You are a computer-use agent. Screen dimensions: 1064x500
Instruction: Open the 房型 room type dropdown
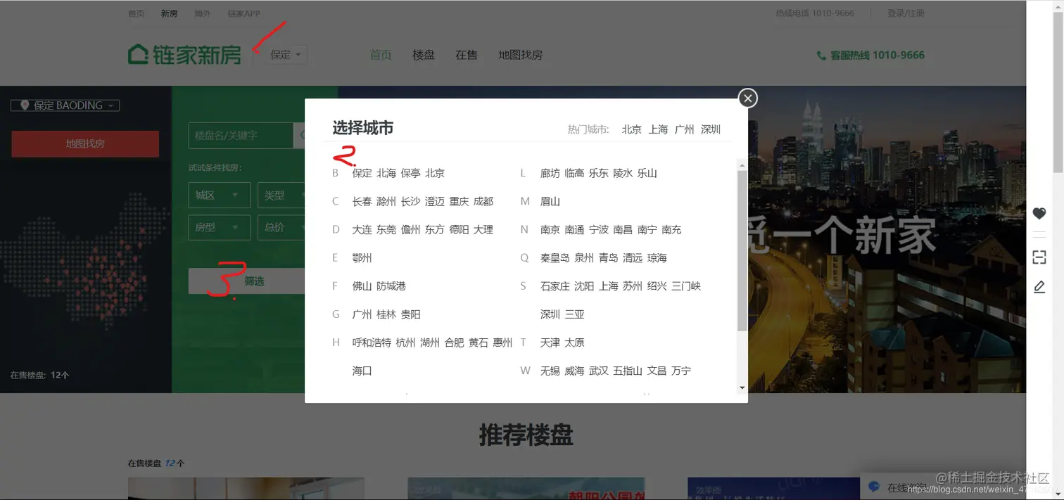pos(219,227)
